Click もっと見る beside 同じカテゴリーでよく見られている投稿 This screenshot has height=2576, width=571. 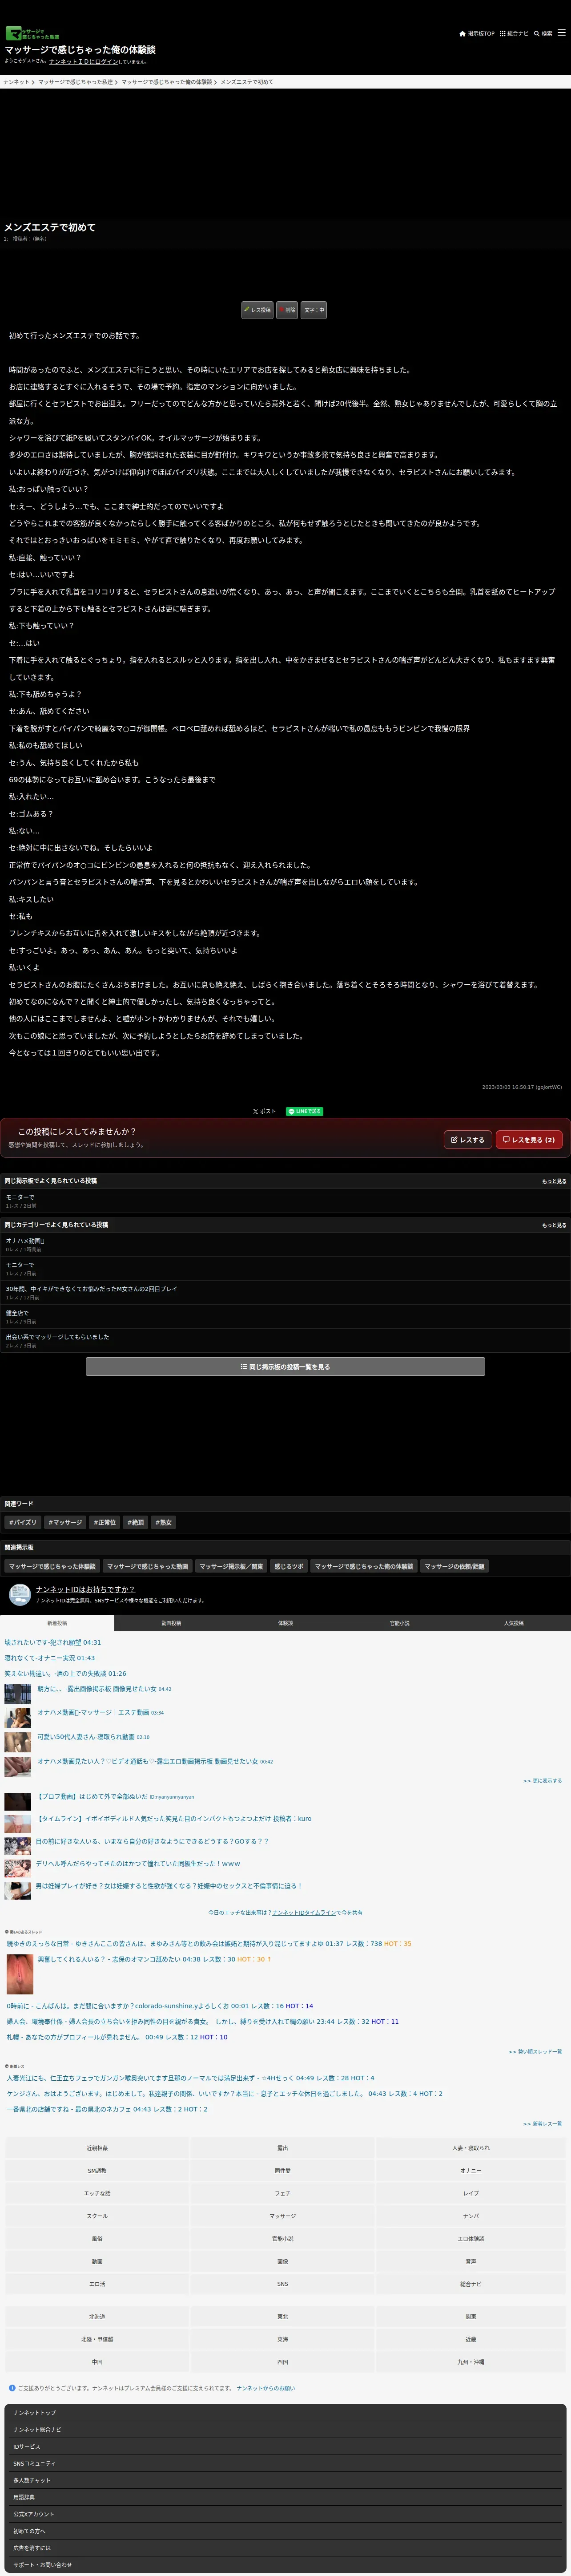click(x=554, y=1225)
